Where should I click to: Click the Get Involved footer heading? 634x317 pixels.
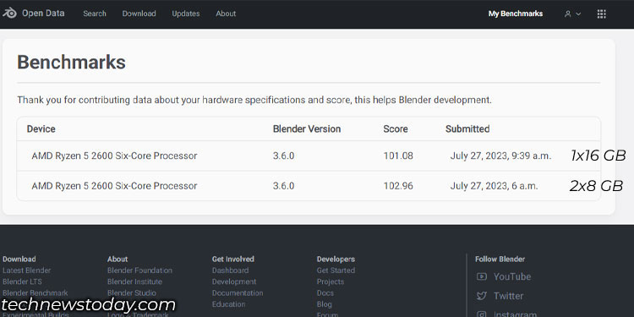click(x=233, y=260)
